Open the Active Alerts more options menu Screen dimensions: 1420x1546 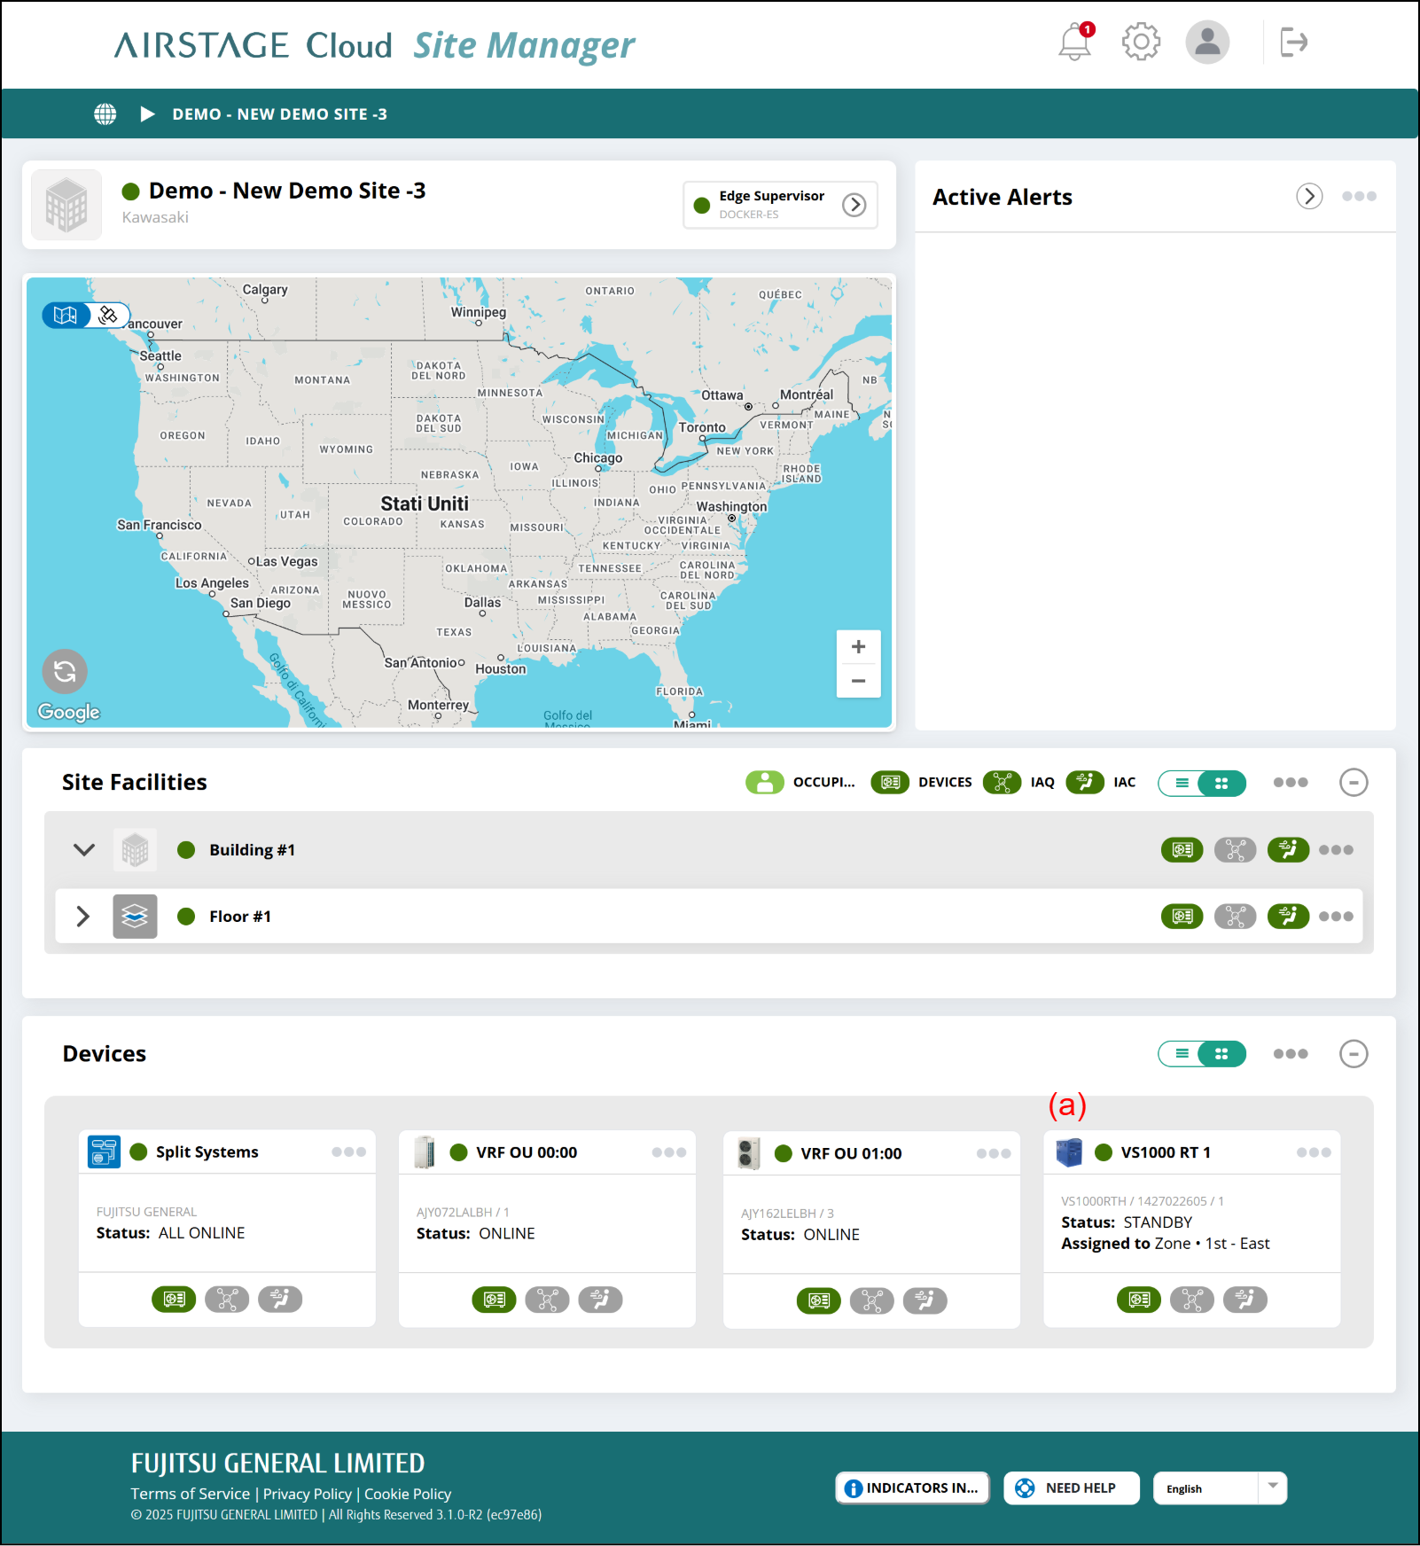1358,197
